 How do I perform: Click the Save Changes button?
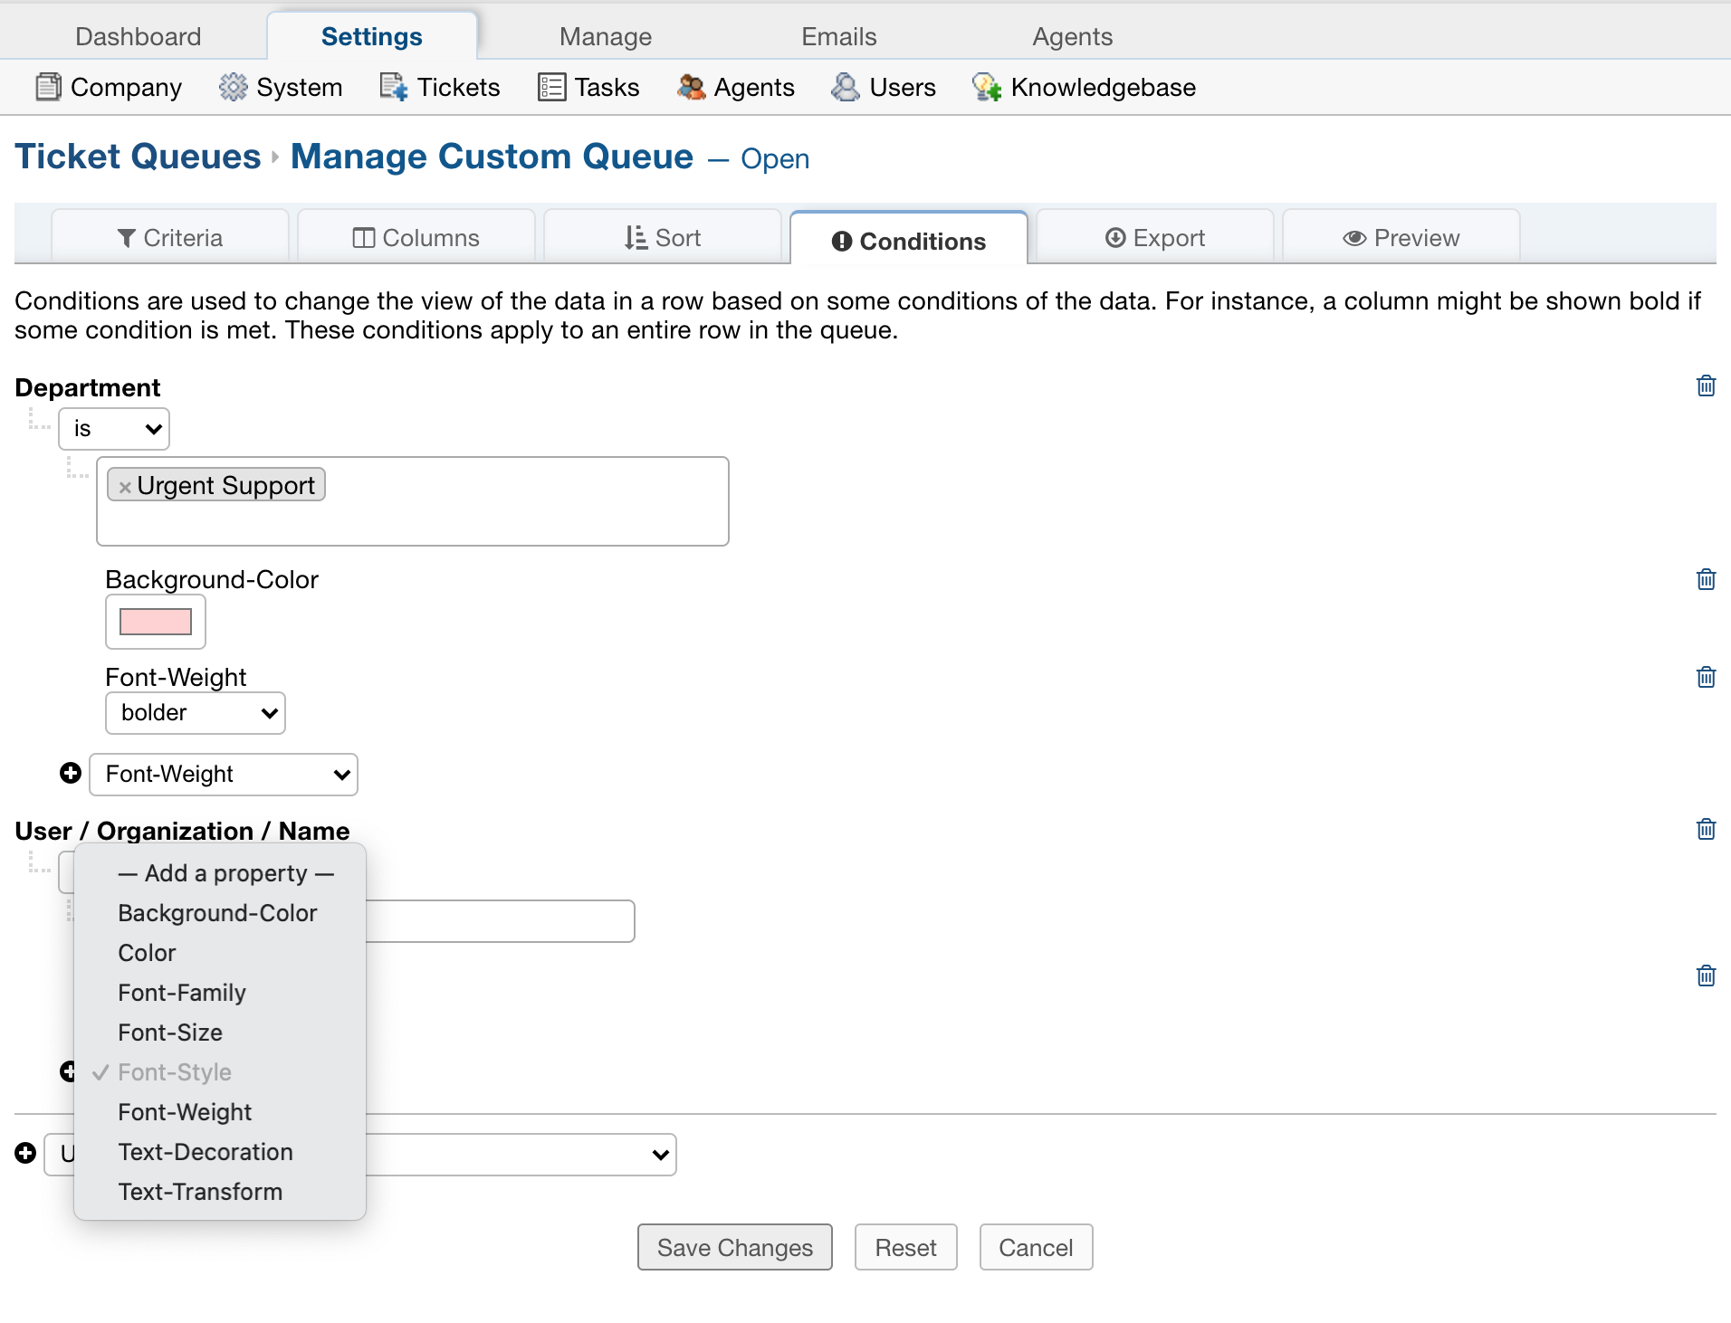tap(733, 1247)
